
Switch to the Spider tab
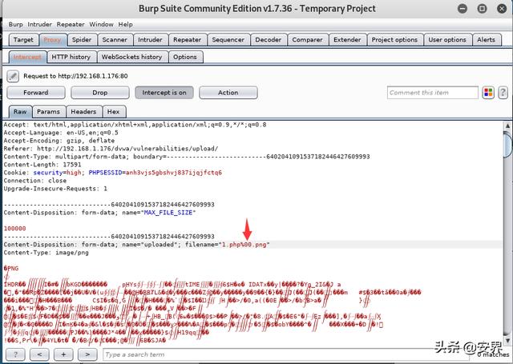coord(82,40)
